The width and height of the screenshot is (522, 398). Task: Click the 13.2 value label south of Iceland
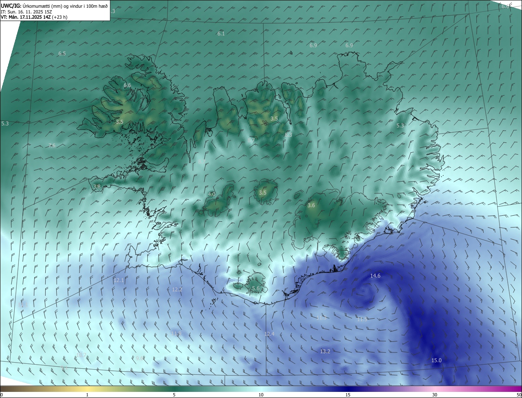325,352
